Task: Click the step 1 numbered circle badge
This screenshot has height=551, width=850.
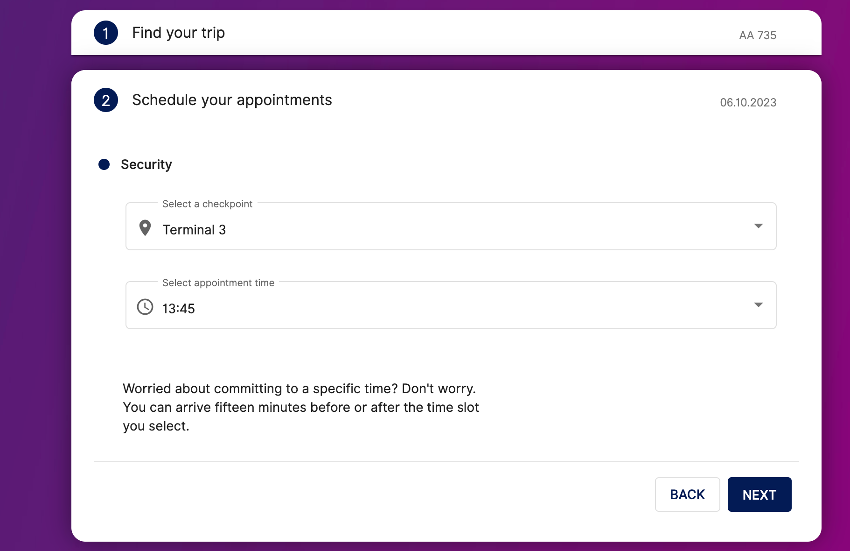Action: pos(106,33)
